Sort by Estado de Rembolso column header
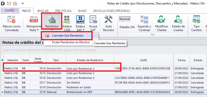Viewport: 207px width, 97px height. tap(90, 60)
